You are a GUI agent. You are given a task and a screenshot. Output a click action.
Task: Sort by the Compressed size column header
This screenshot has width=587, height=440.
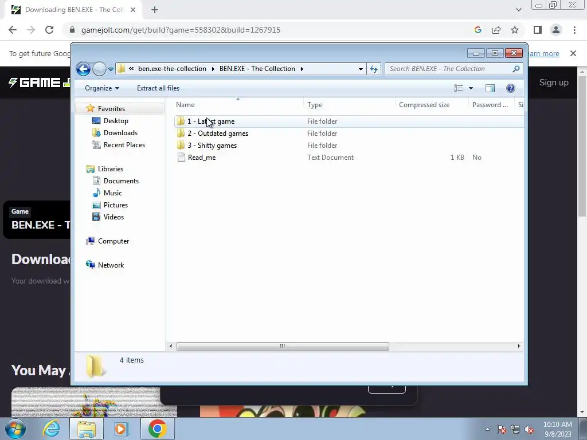[x=432, y=105]
